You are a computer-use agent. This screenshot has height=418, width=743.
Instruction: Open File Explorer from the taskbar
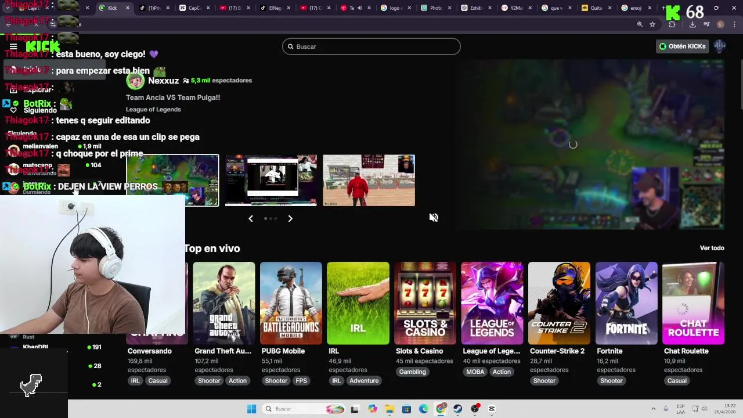tap(389, 409)
